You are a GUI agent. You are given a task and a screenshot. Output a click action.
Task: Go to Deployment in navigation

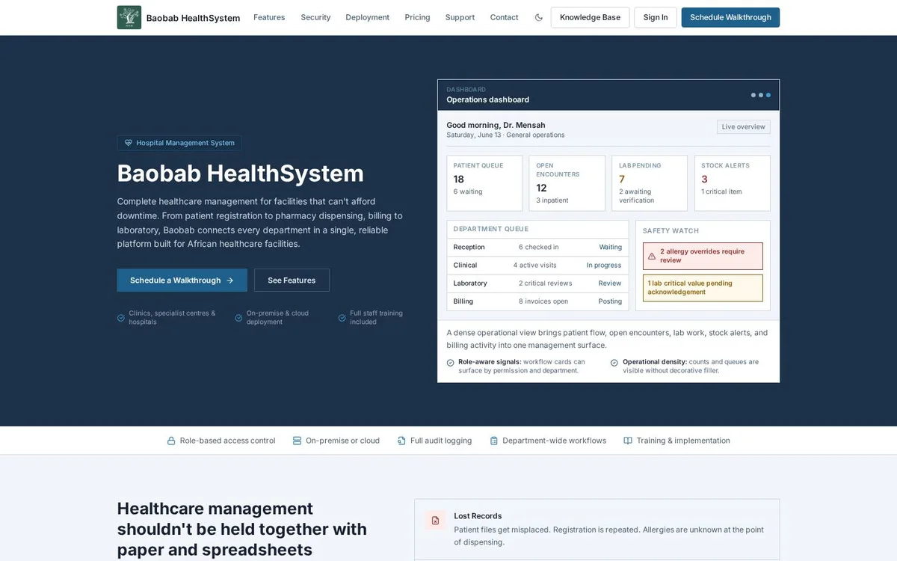[x=367, y=17]
